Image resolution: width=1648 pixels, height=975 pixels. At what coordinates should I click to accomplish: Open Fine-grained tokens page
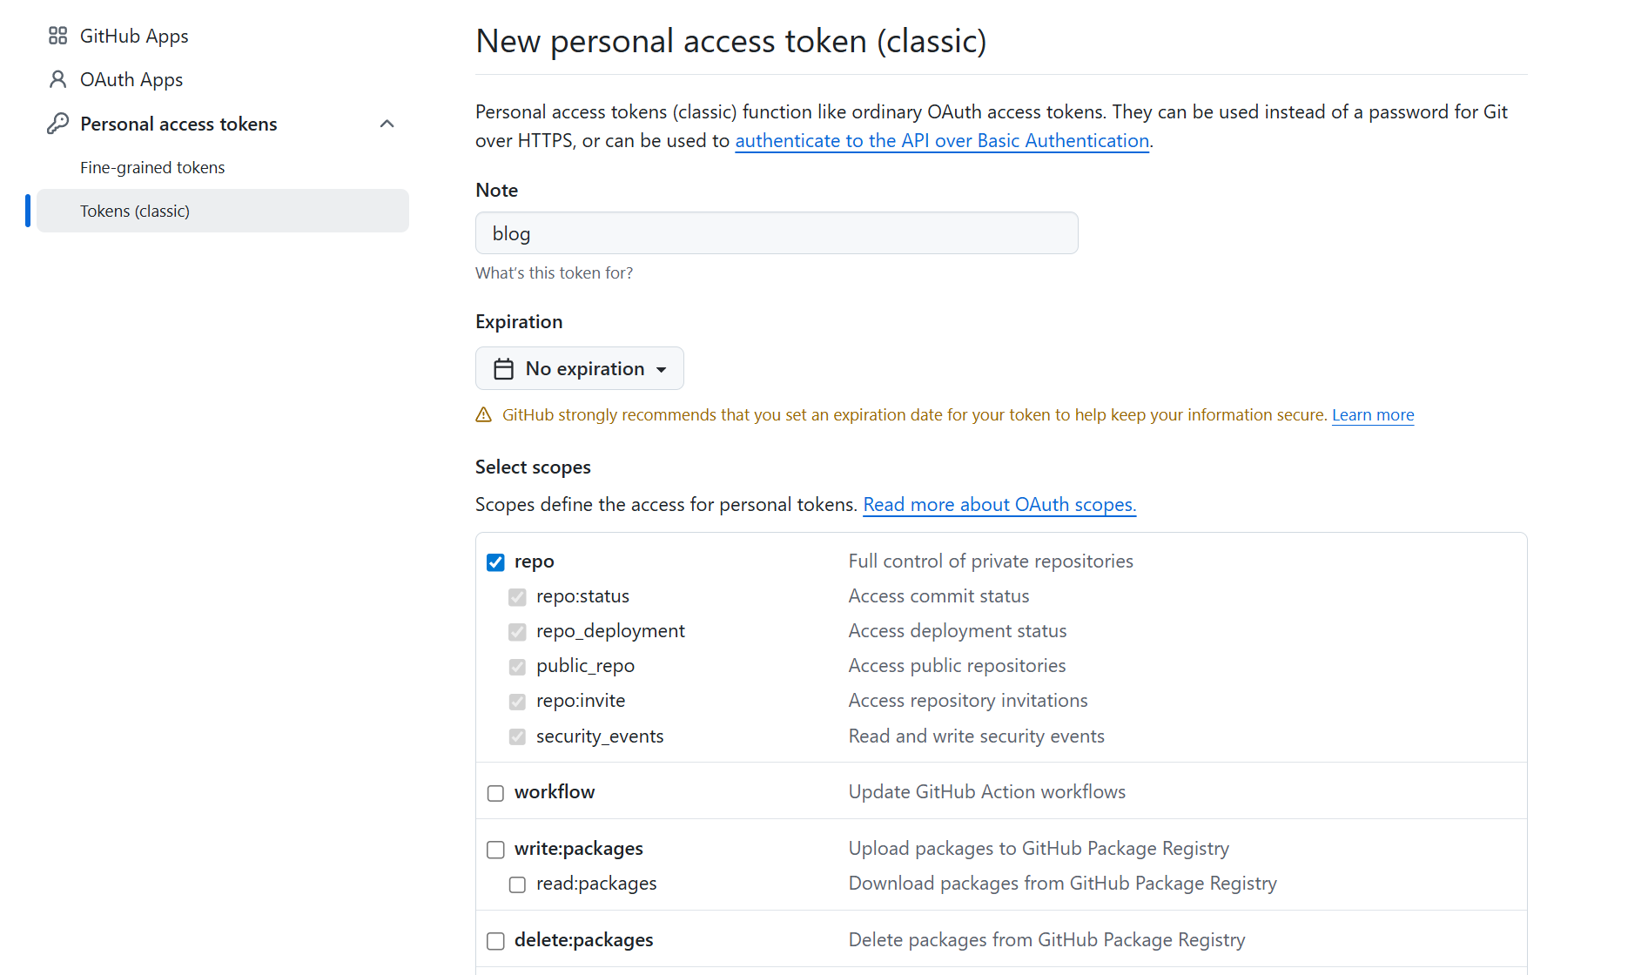click(152, 167)
